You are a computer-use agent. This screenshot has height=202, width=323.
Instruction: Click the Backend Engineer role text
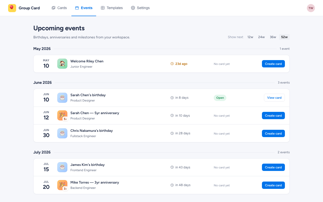tap(83, 188)
